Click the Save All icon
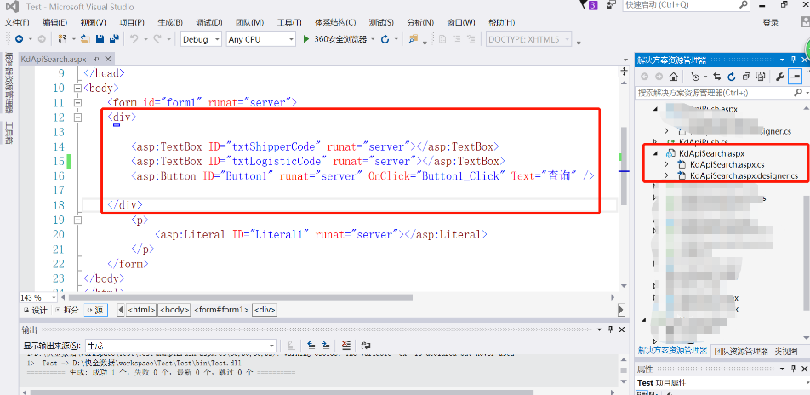The height and width of the screenshot is (395, 810). [114, 39]
